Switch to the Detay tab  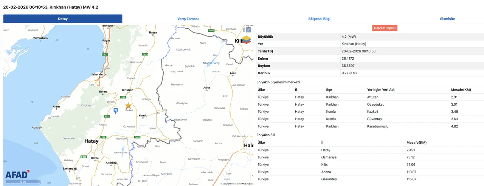coord(63,18)
